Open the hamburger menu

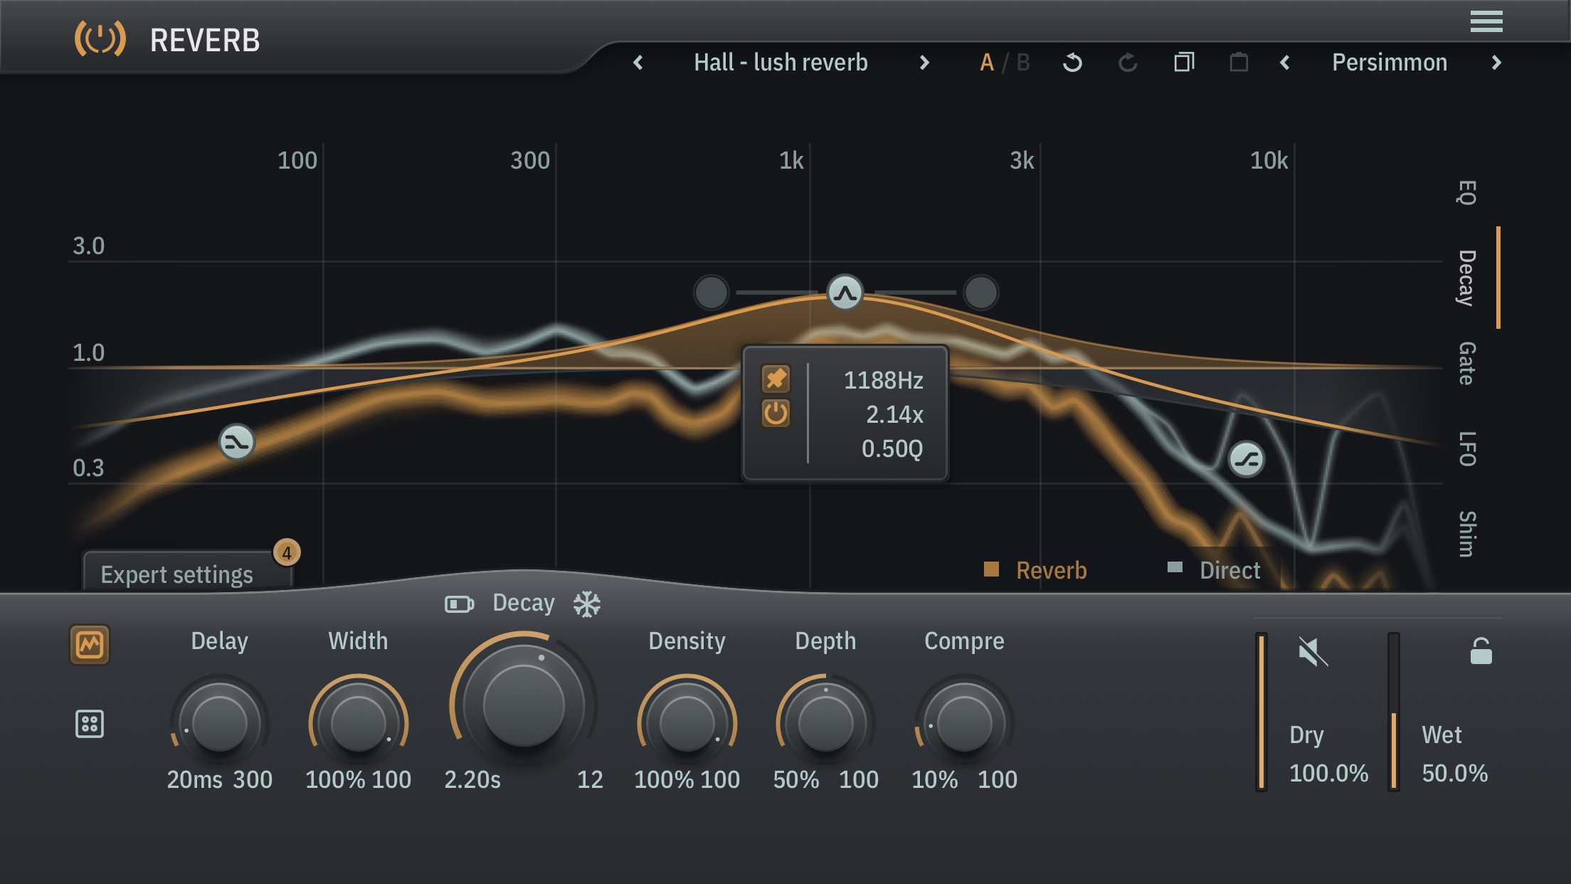tap(1486, 21)
